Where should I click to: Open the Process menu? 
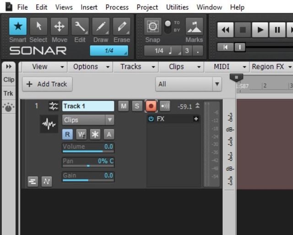click(117, 7)
